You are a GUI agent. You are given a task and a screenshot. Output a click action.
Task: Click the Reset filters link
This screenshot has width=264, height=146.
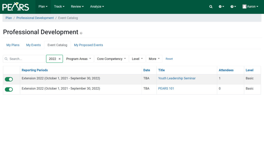pos(169,59)
